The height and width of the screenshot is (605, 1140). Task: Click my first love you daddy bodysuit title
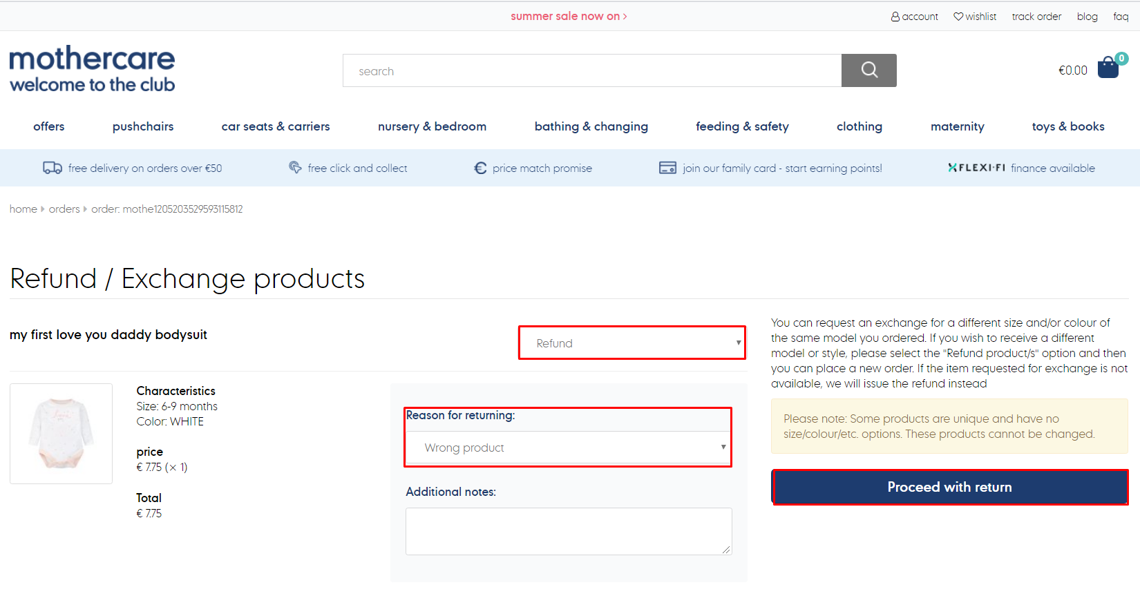pos(108,334)
